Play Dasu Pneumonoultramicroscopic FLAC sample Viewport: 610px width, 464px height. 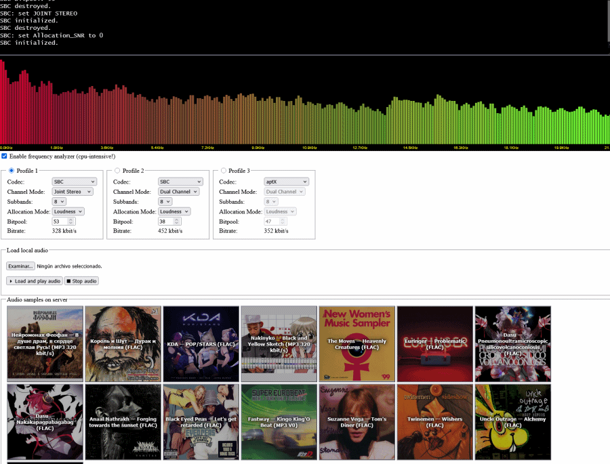pos(513,344)
